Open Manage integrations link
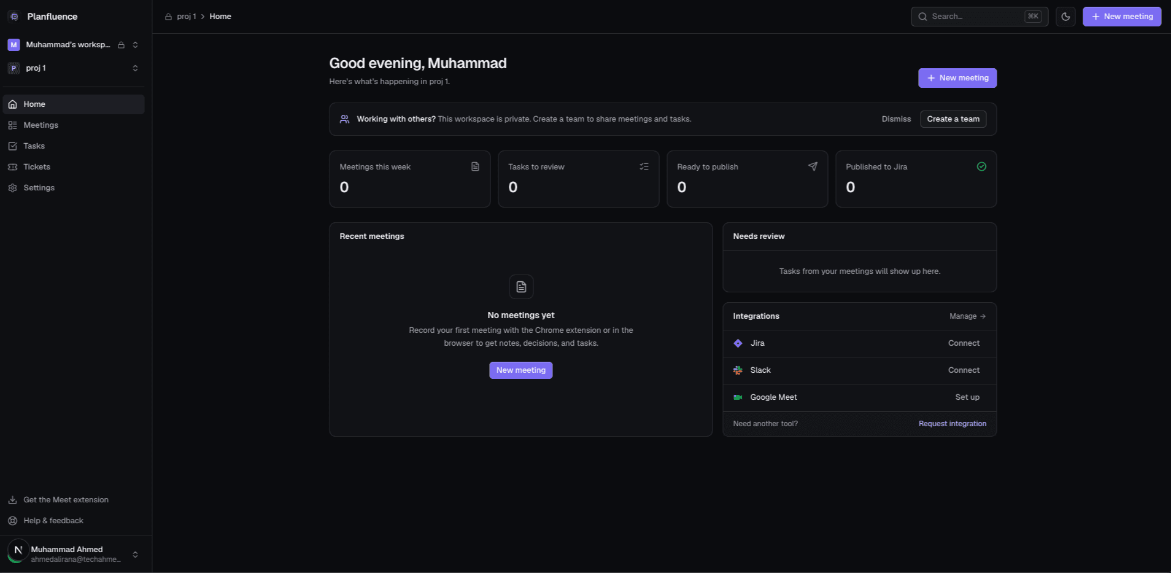This screenshot has height=573, width=1171. 967,316
